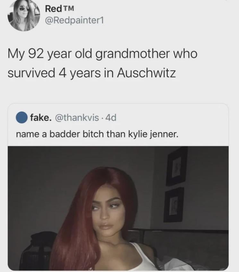239x272 pixels.
Task: Open the @thankvis handle
Action: click(x=77, y=118)
